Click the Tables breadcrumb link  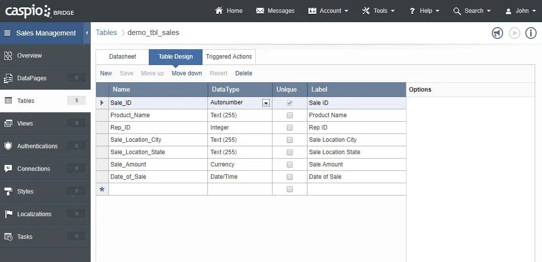click(x=106, y=33)
